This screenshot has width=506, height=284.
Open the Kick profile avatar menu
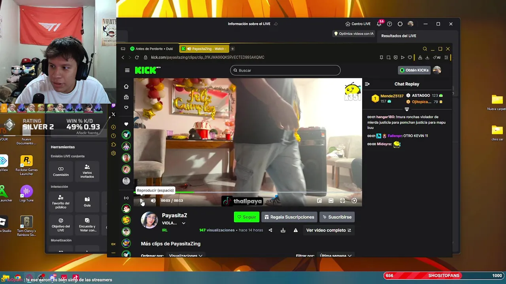437,70
